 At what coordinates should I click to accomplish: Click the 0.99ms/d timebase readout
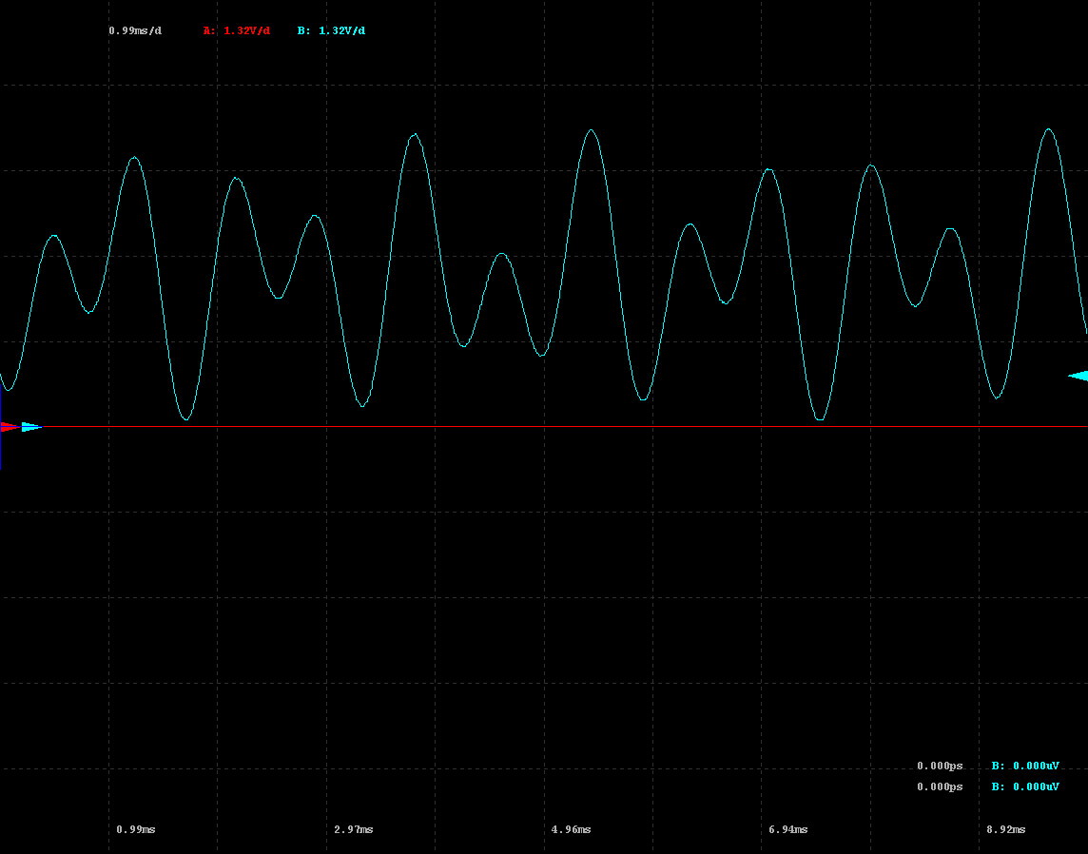(135, 30)
